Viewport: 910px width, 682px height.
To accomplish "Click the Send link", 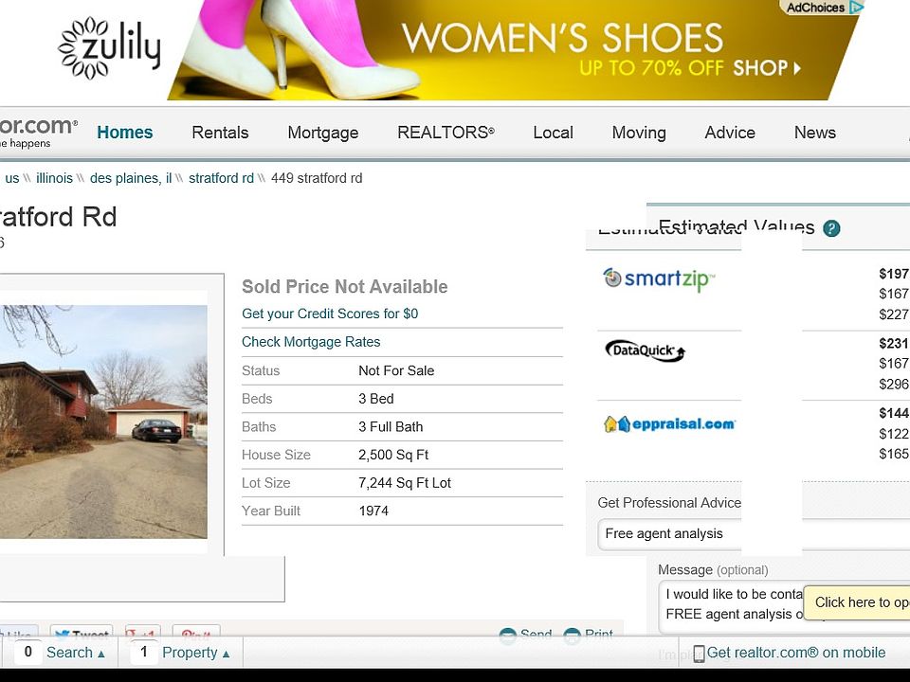I will point(526,634).
